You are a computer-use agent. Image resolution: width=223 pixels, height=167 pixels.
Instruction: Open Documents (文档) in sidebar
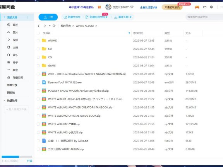click(x=15, y=48)
